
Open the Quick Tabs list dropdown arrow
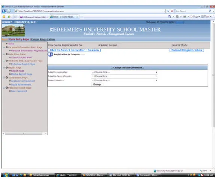[18, 17]
